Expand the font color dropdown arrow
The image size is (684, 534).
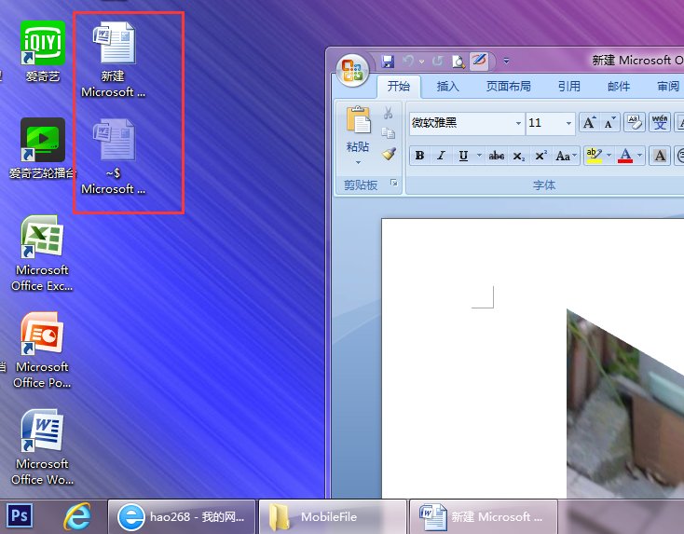click(x=640, y=156)
